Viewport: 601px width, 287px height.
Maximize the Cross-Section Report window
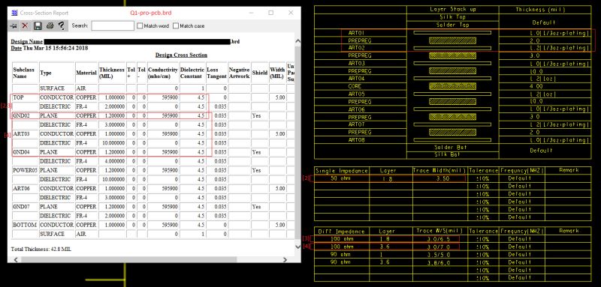click(x=271, y=13)
